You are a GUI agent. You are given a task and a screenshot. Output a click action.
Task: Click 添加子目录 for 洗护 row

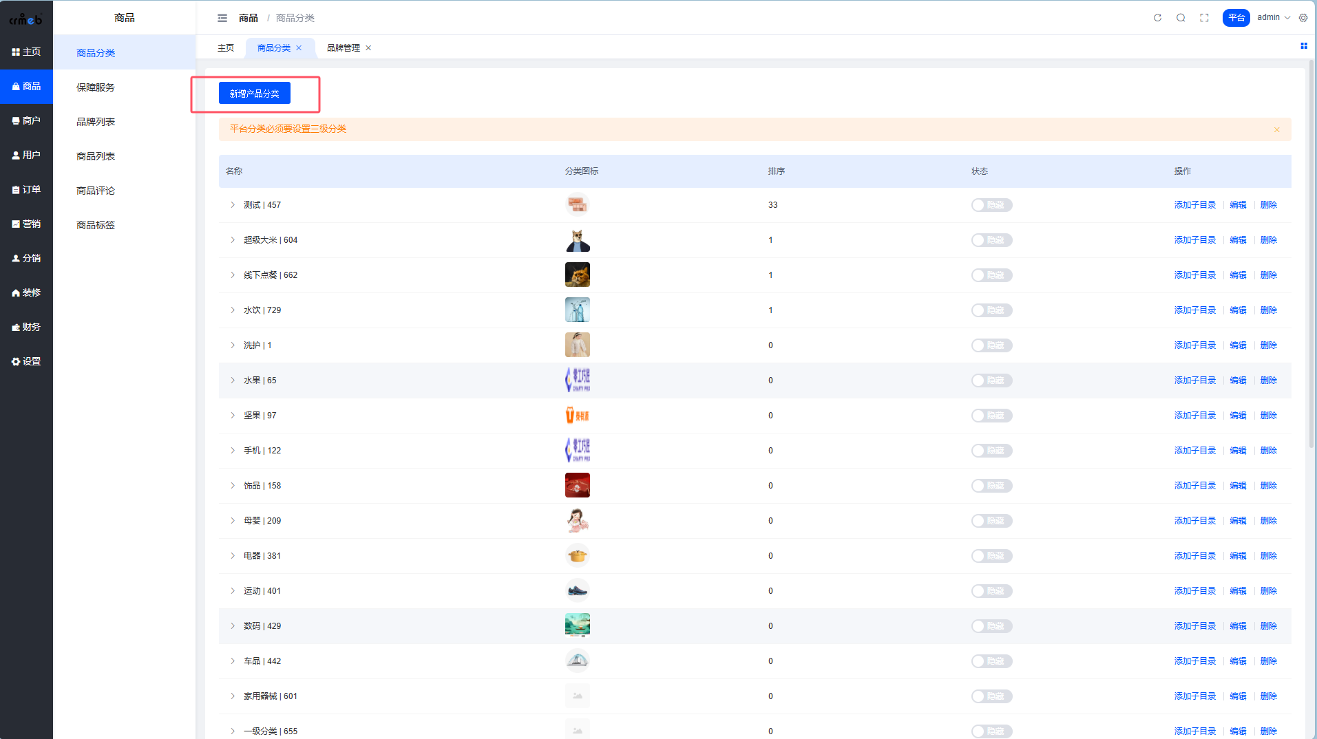click(1194, 345)
